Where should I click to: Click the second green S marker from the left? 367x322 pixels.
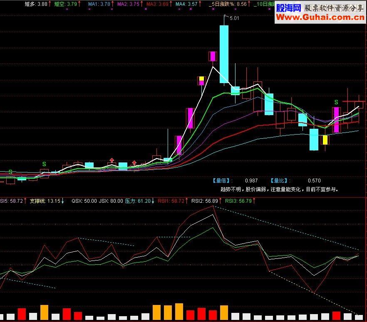pos(44,164)
